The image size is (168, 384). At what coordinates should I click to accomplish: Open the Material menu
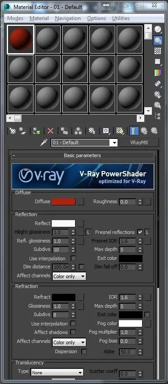tap(39, 18)
